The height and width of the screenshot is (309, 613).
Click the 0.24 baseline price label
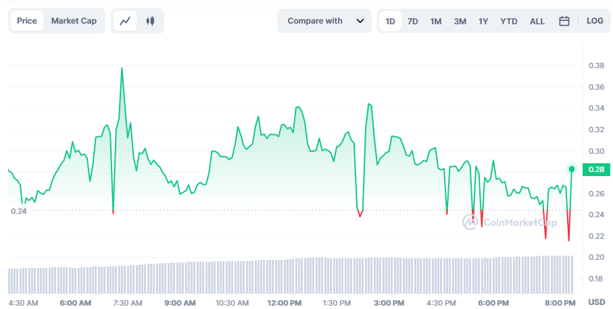click(x=19, y=211)
